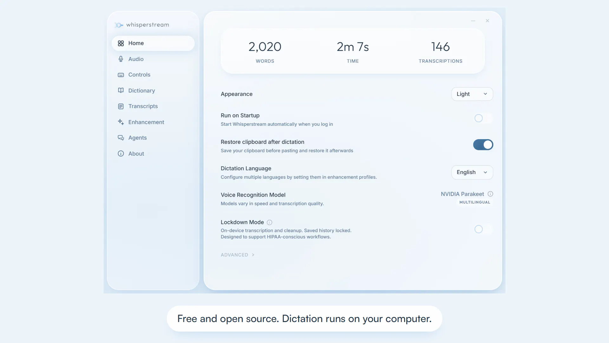Click the Appearance setting label
The image size is (609, 343).
tap(237, 94)
